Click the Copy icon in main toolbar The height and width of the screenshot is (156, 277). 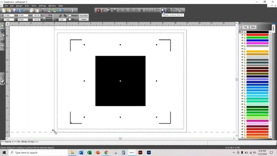point(32,10)
